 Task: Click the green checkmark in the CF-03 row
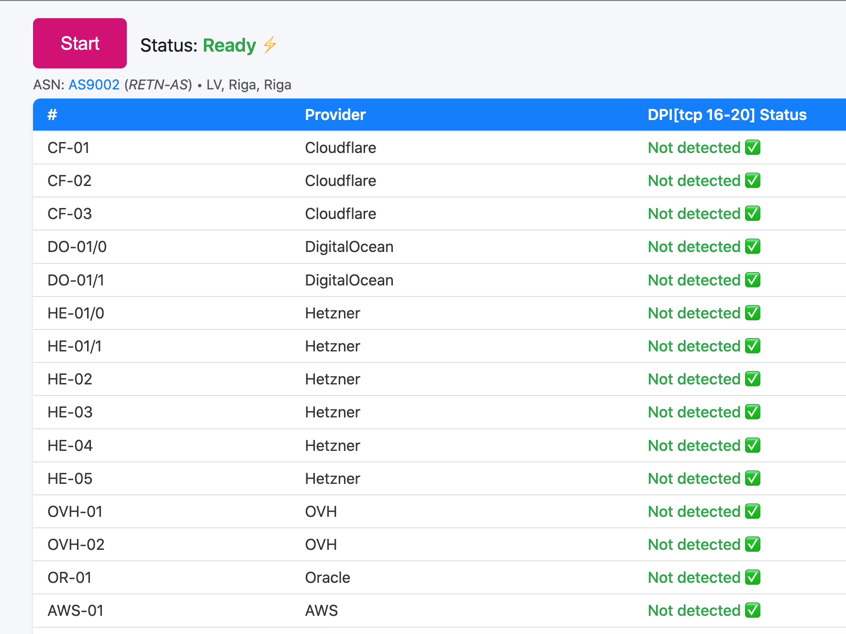pos(753,213)
